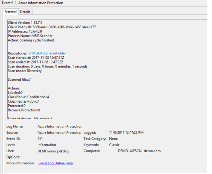This screenshot has height=174, width=212.
Task: Click the Logged date 11/8/2017 12:47:22 PM
Action: [x=126, y=133]
